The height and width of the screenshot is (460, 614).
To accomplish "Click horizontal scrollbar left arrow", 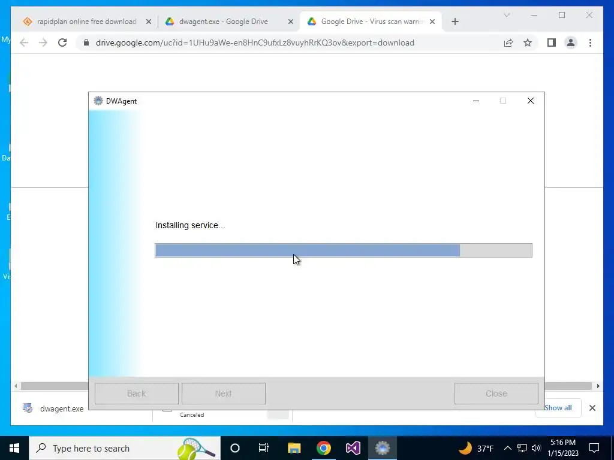I will [x=15, y=386].
